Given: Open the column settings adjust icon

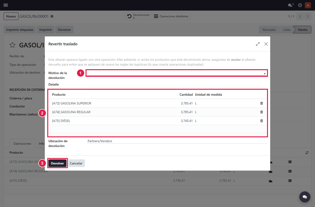Looking at the screenshot, I should [x=307, y=153].
